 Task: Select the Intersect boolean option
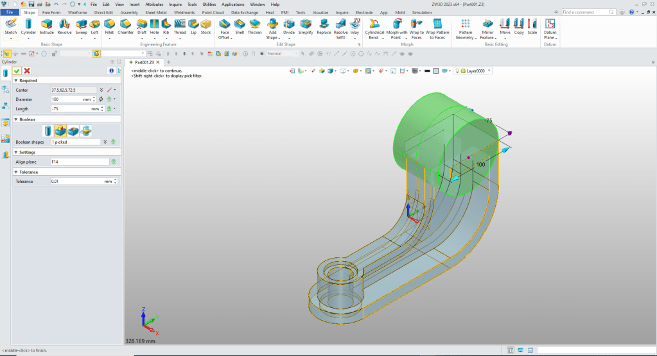pyautogui.click(x=86, y=131)
